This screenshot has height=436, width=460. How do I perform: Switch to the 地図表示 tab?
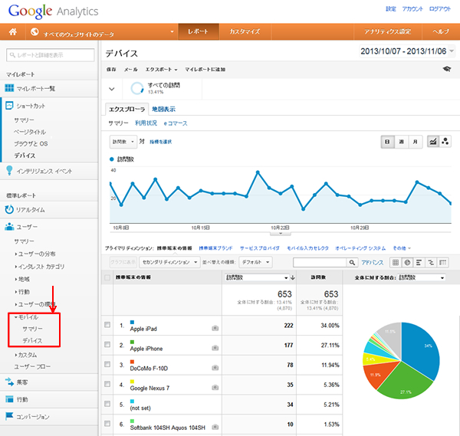tap(163, 110)
